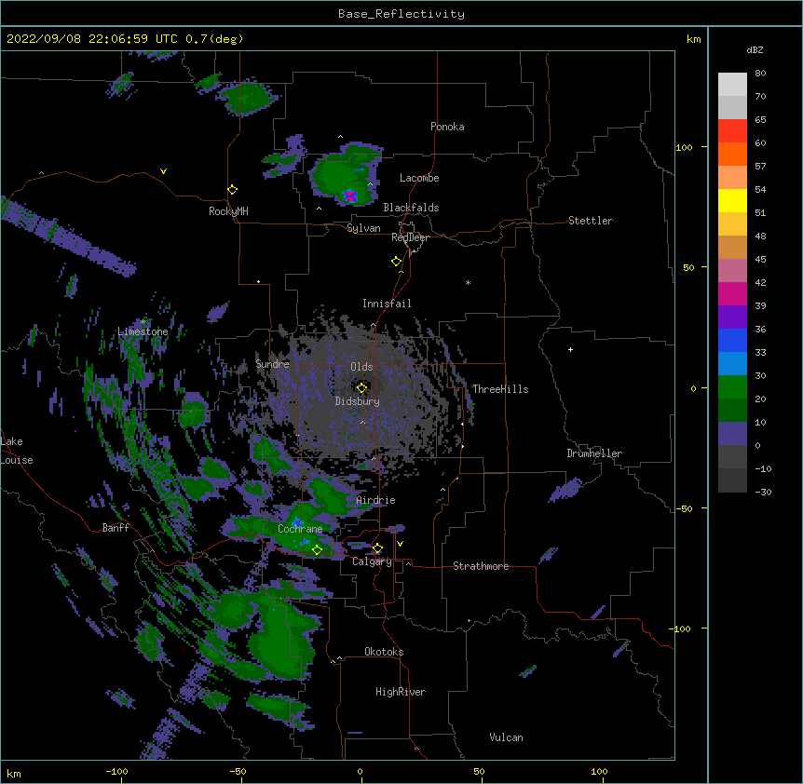Image resolution: width=803 pixels, height=784 pixels.
Task: Click the yellow diamond marker near RockyMH
Action: tap(233, 190)
